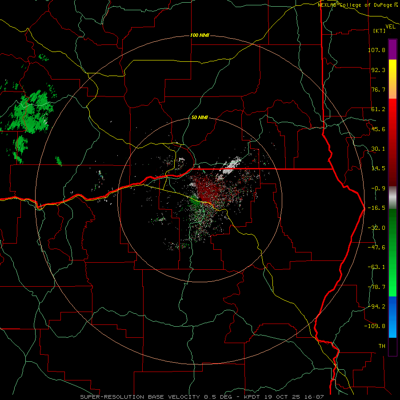
Task: Click the 100 NMI range ring label
Action: 200,35
